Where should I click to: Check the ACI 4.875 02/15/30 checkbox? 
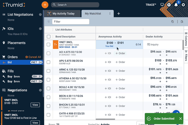[x=48, y=53]
